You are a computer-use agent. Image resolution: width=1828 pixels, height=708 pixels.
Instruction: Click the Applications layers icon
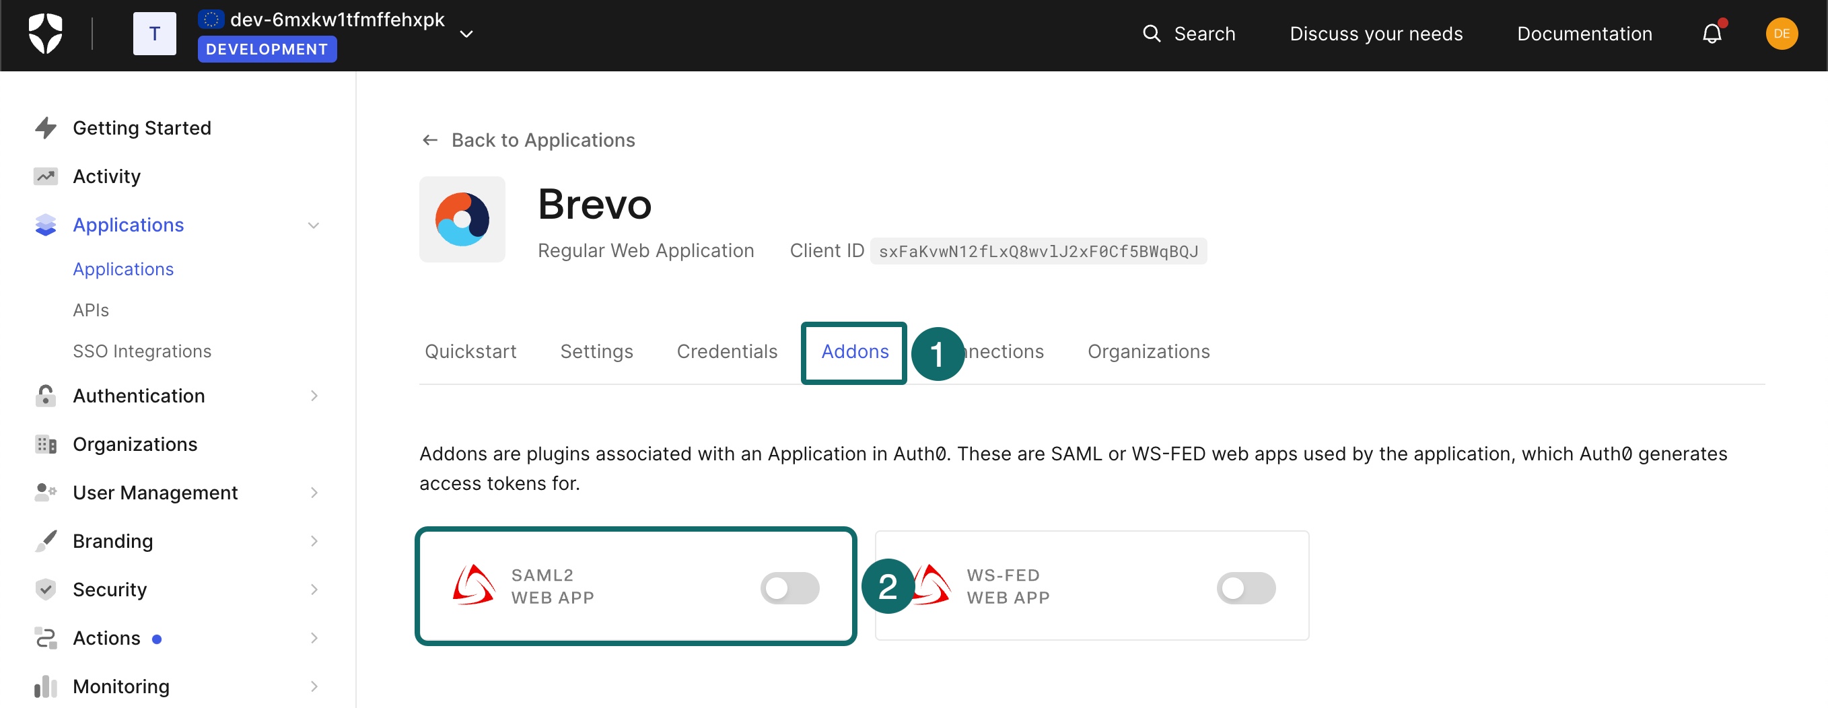[x=45, y=224]
